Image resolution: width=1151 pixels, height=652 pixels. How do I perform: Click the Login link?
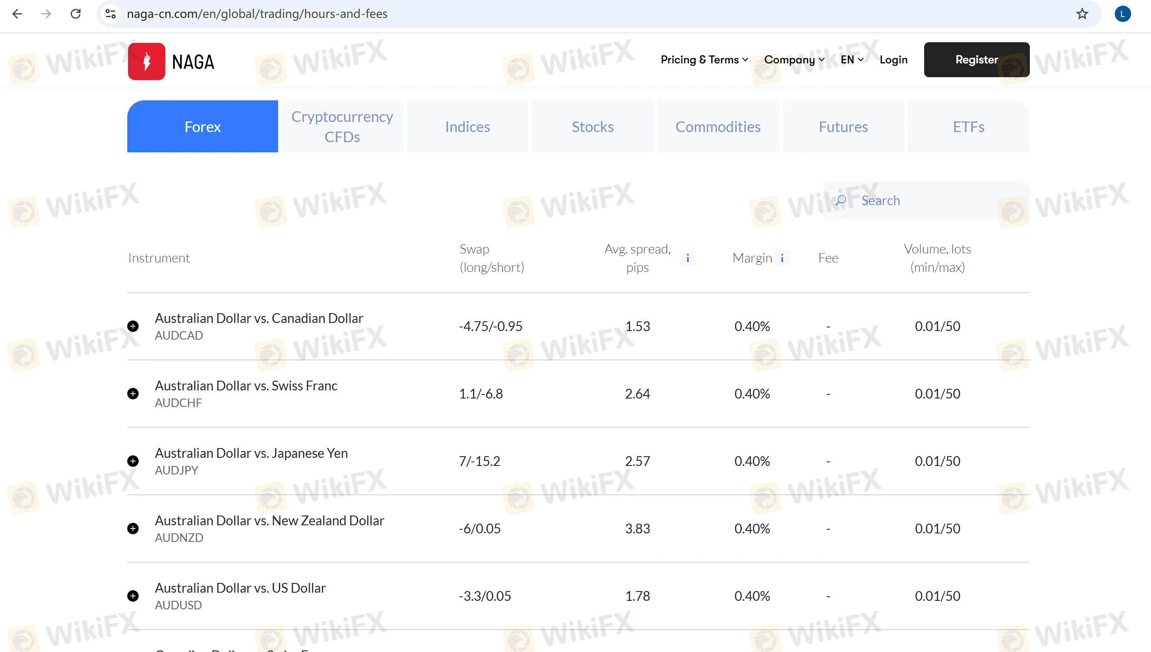(893, 60)
